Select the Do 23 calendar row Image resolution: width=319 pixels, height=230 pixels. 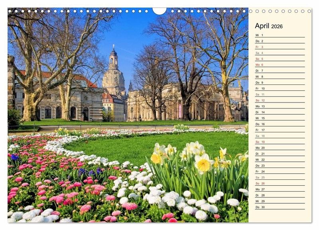(280, 165)
